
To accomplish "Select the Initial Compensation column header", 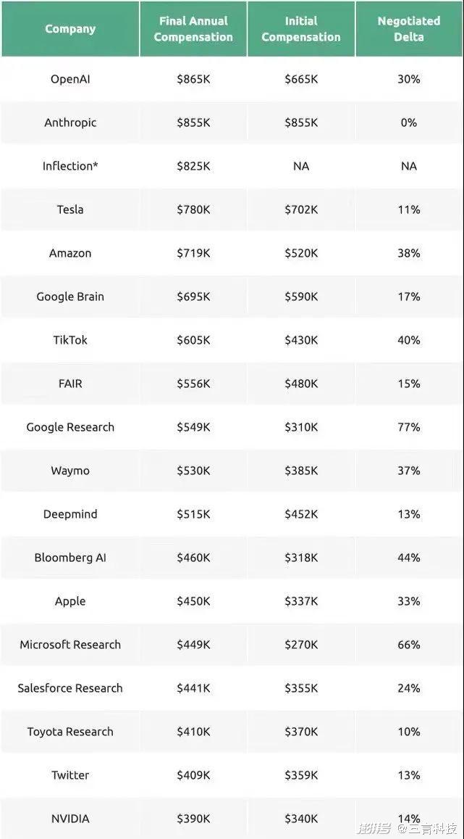I will [x=301, y=29].
